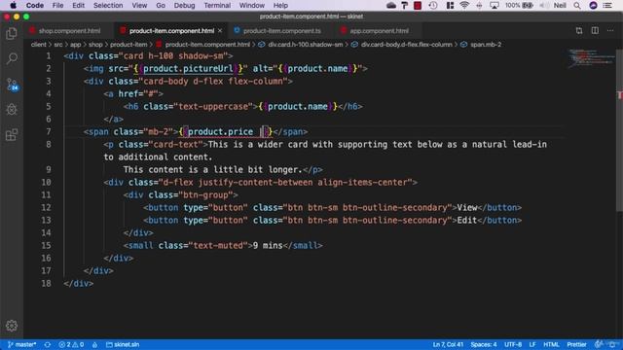The image size is (623, 350).
Task: Open the Debug menu
Action: [x=184, y=5]
